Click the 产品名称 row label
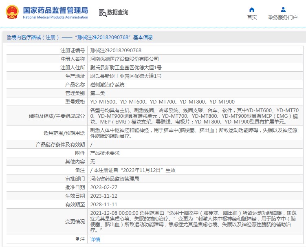 click(75, 85)
